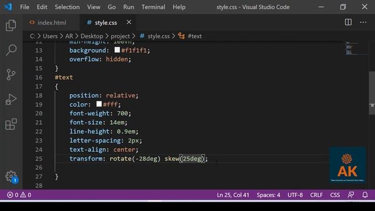
Task: Click '25deg' inside skew function
Action: click(192, 159)
